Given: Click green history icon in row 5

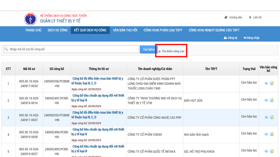Looking at the screenshot, I should [272, 151].
